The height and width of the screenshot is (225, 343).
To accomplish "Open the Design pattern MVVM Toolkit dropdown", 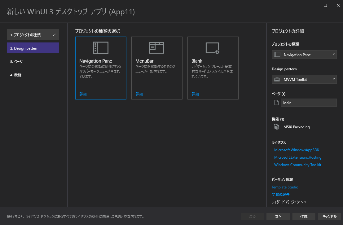I will (x=304, y=79).
